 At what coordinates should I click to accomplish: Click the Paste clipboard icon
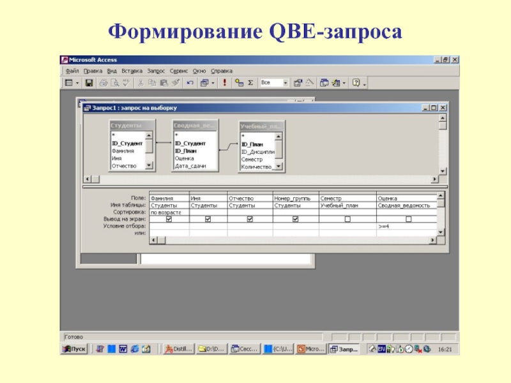tap(164, 83)
